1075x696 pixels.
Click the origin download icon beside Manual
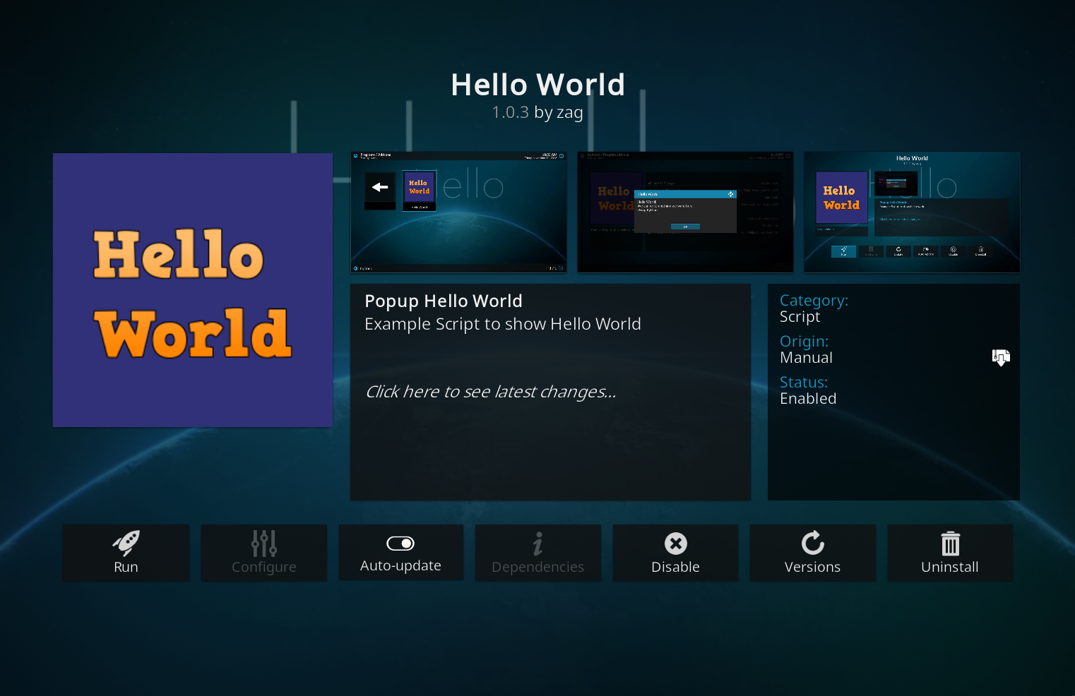(x=1001, y=357)
